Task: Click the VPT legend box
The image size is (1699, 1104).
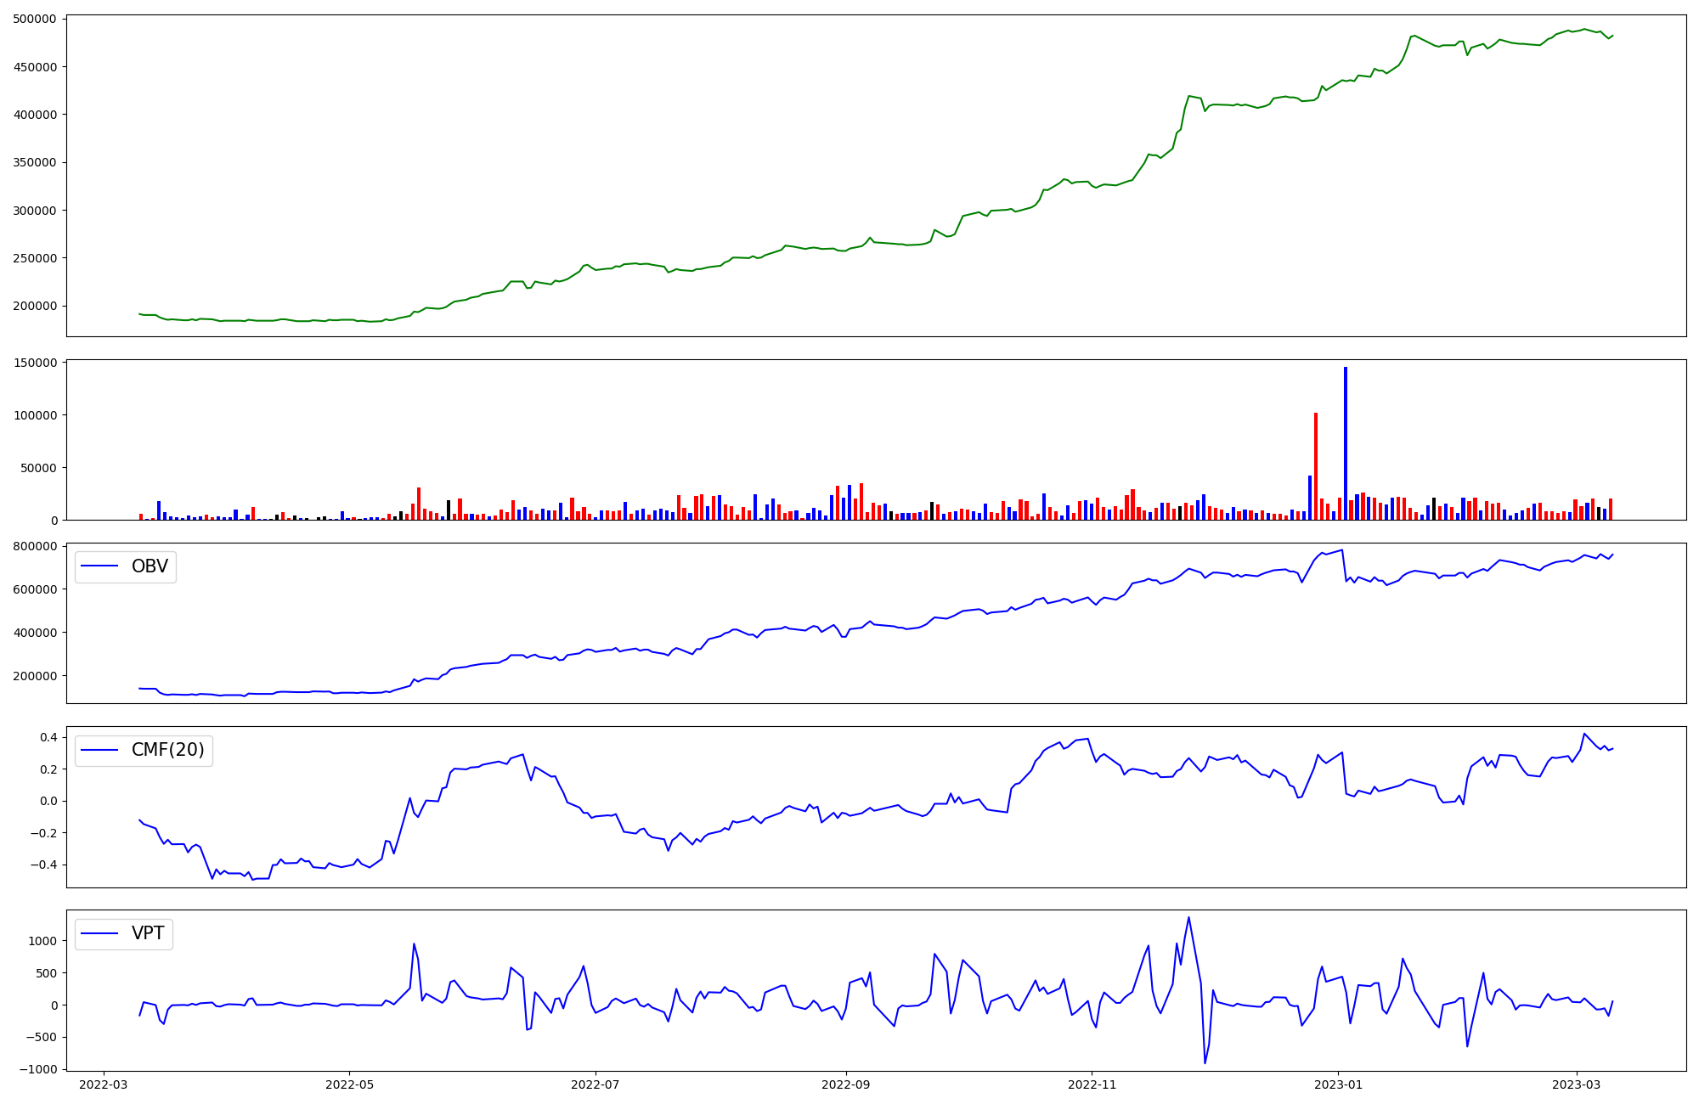Action: [x=124, y=934]
